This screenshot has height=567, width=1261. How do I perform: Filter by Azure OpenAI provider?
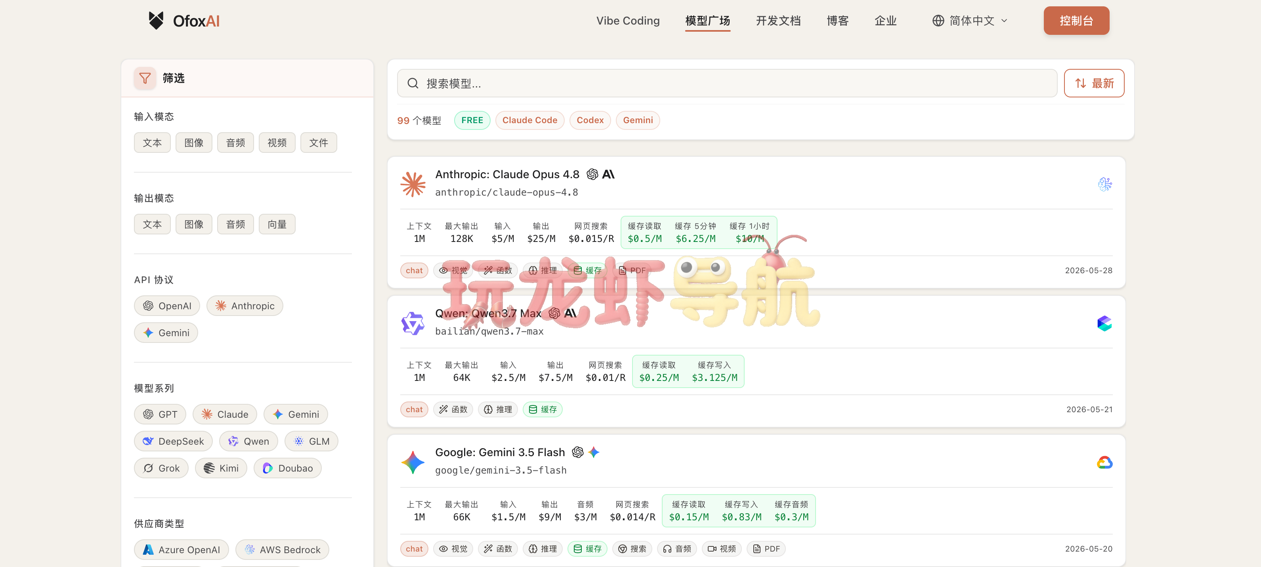pos(181,550)
